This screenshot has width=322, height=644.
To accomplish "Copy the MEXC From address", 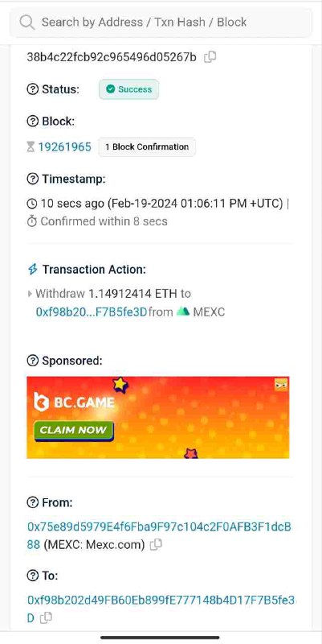I will pos(156,545).
